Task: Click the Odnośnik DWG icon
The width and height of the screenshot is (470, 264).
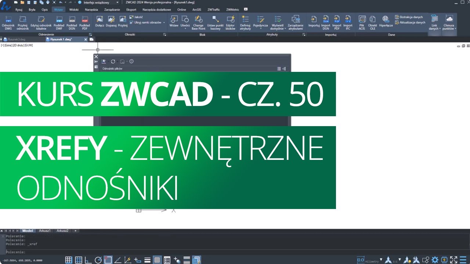Action: pyautogui.click(x=8, y=22)
